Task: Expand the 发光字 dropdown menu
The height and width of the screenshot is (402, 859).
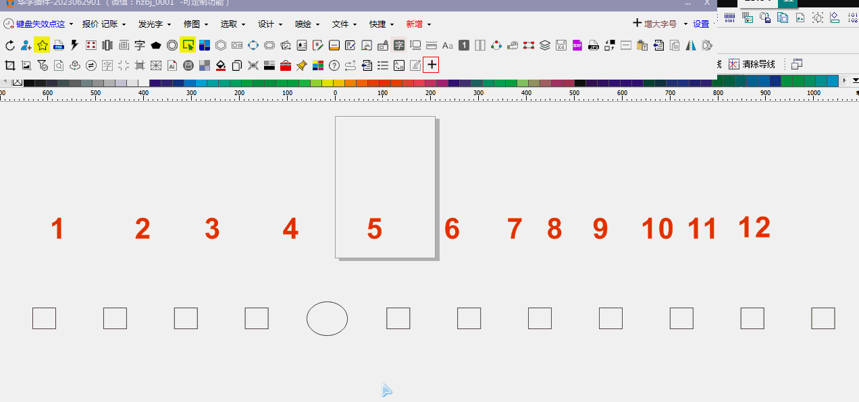Action: (x=154, y=24)
